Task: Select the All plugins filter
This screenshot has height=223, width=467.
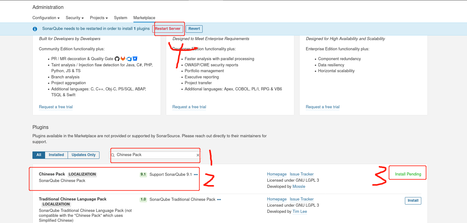Action: click(x=39, y=155)
